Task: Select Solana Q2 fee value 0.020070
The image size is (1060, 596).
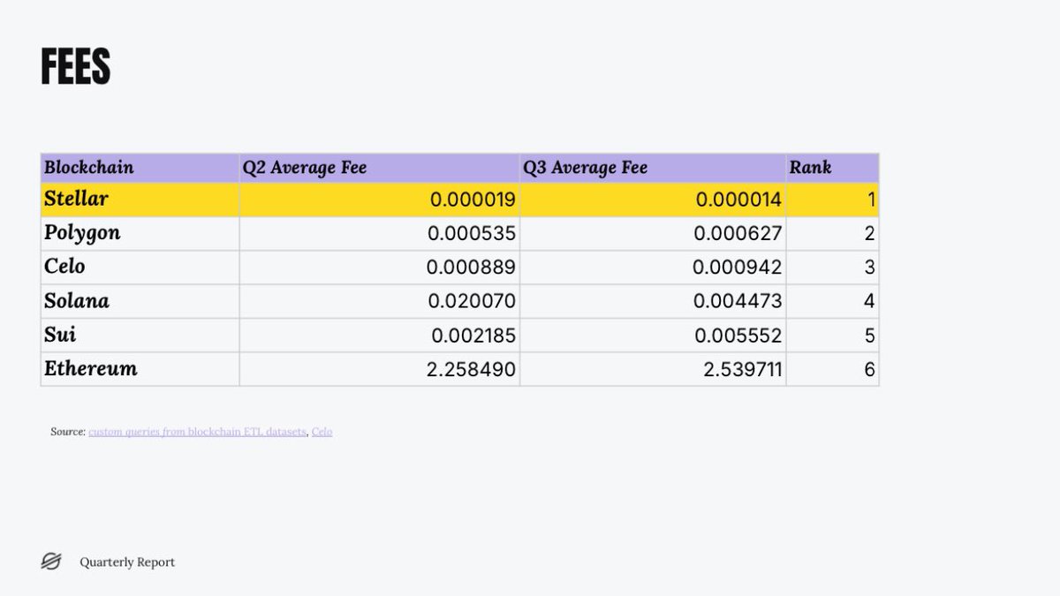Action: pyautogui.click(x=472, y=302)
